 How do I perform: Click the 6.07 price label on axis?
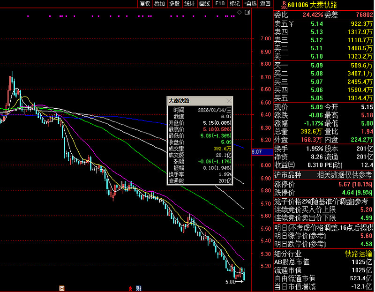256,152
